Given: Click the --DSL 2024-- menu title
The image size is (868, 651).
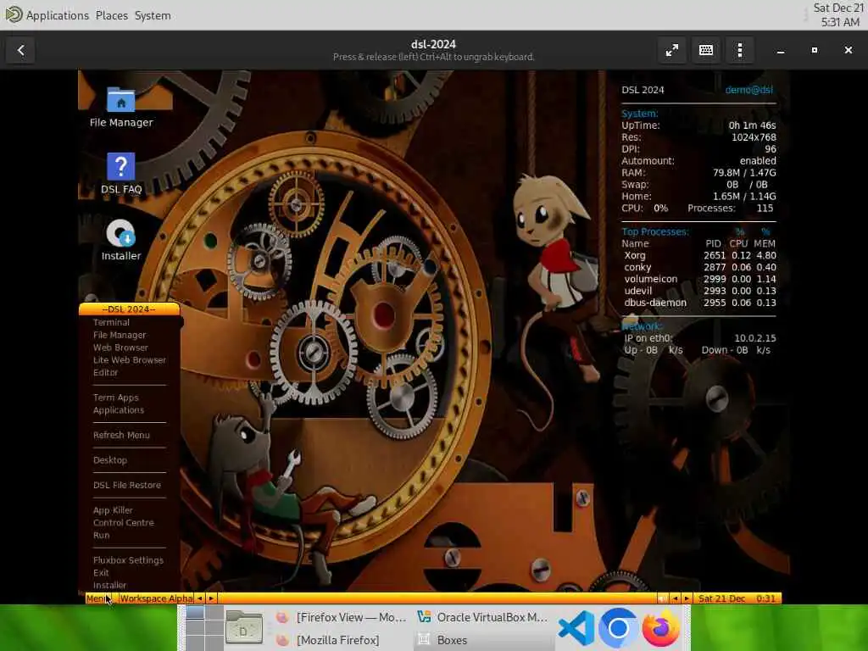Looking at the screenshot, I should click(x=129, y=309).
